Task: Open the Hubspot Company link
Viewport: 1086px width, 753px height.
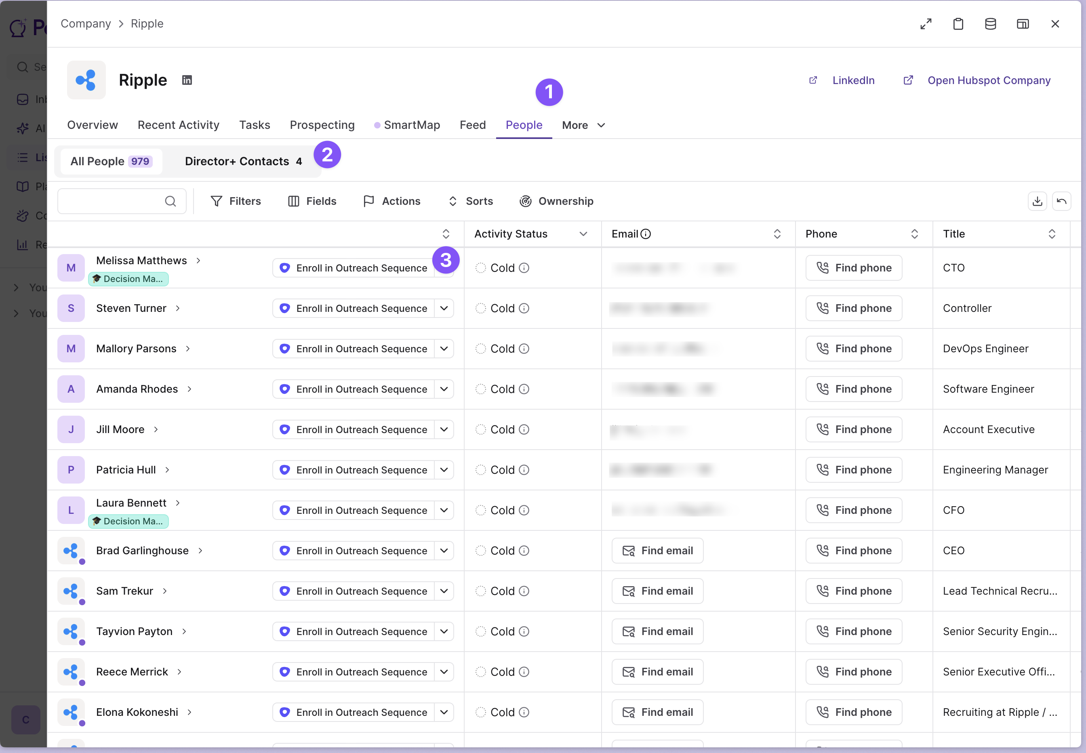Action: pos(988,81)
